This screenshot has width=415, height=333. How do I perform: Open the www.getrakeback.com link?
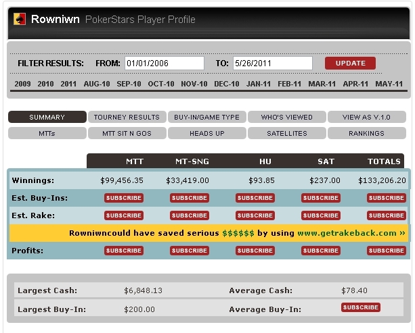point(351,233)
